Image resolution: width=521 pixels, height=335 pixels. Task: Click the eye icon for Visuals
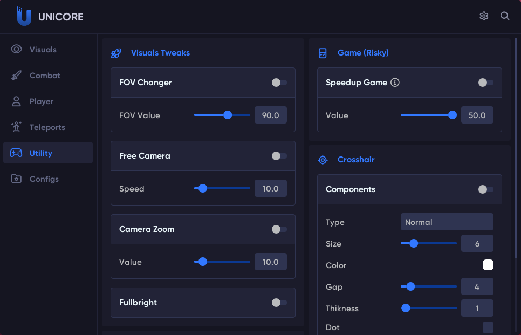[17, 50]
